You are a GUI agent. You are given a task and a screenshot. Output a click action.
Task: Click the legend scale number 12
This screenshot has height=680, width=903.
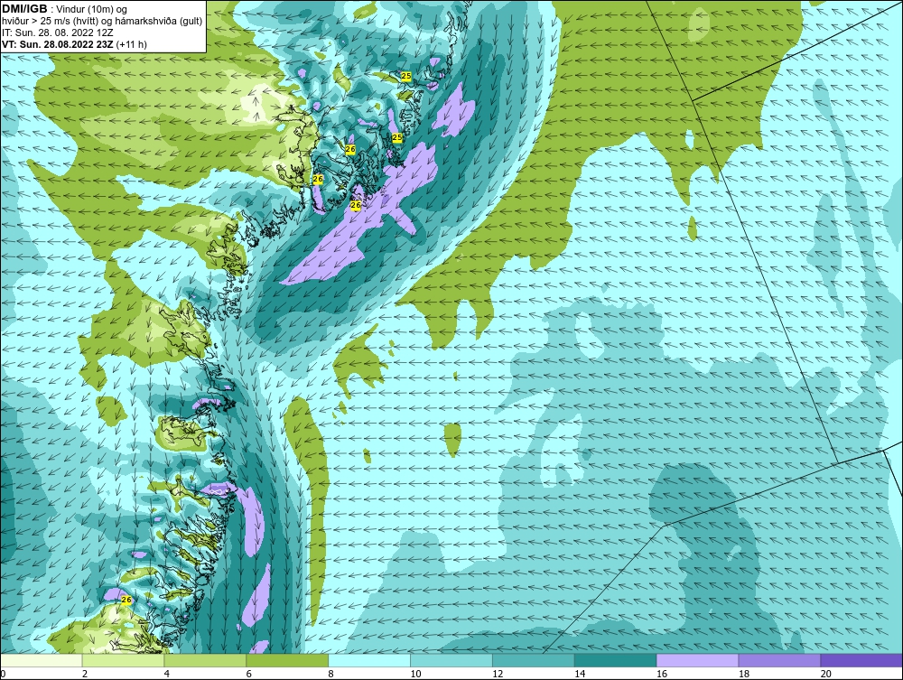coord(498,674)
